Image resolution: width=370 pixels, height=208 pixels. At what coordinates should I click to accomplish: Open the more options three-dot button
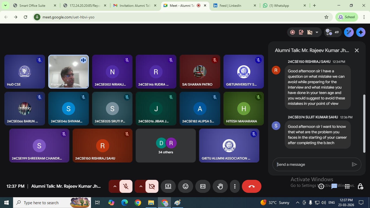(235, 186)
